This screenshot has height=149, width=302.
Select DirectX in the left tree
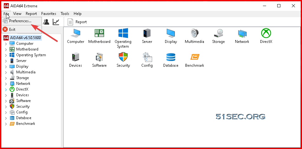coord(22,89)
